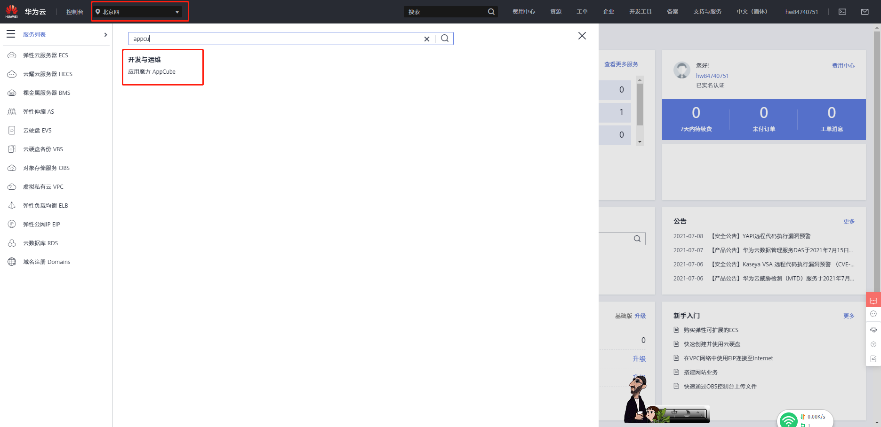Screen dimensions: 881x427
Task: Click 费用中心 link in user card
Action: [843, 66]
